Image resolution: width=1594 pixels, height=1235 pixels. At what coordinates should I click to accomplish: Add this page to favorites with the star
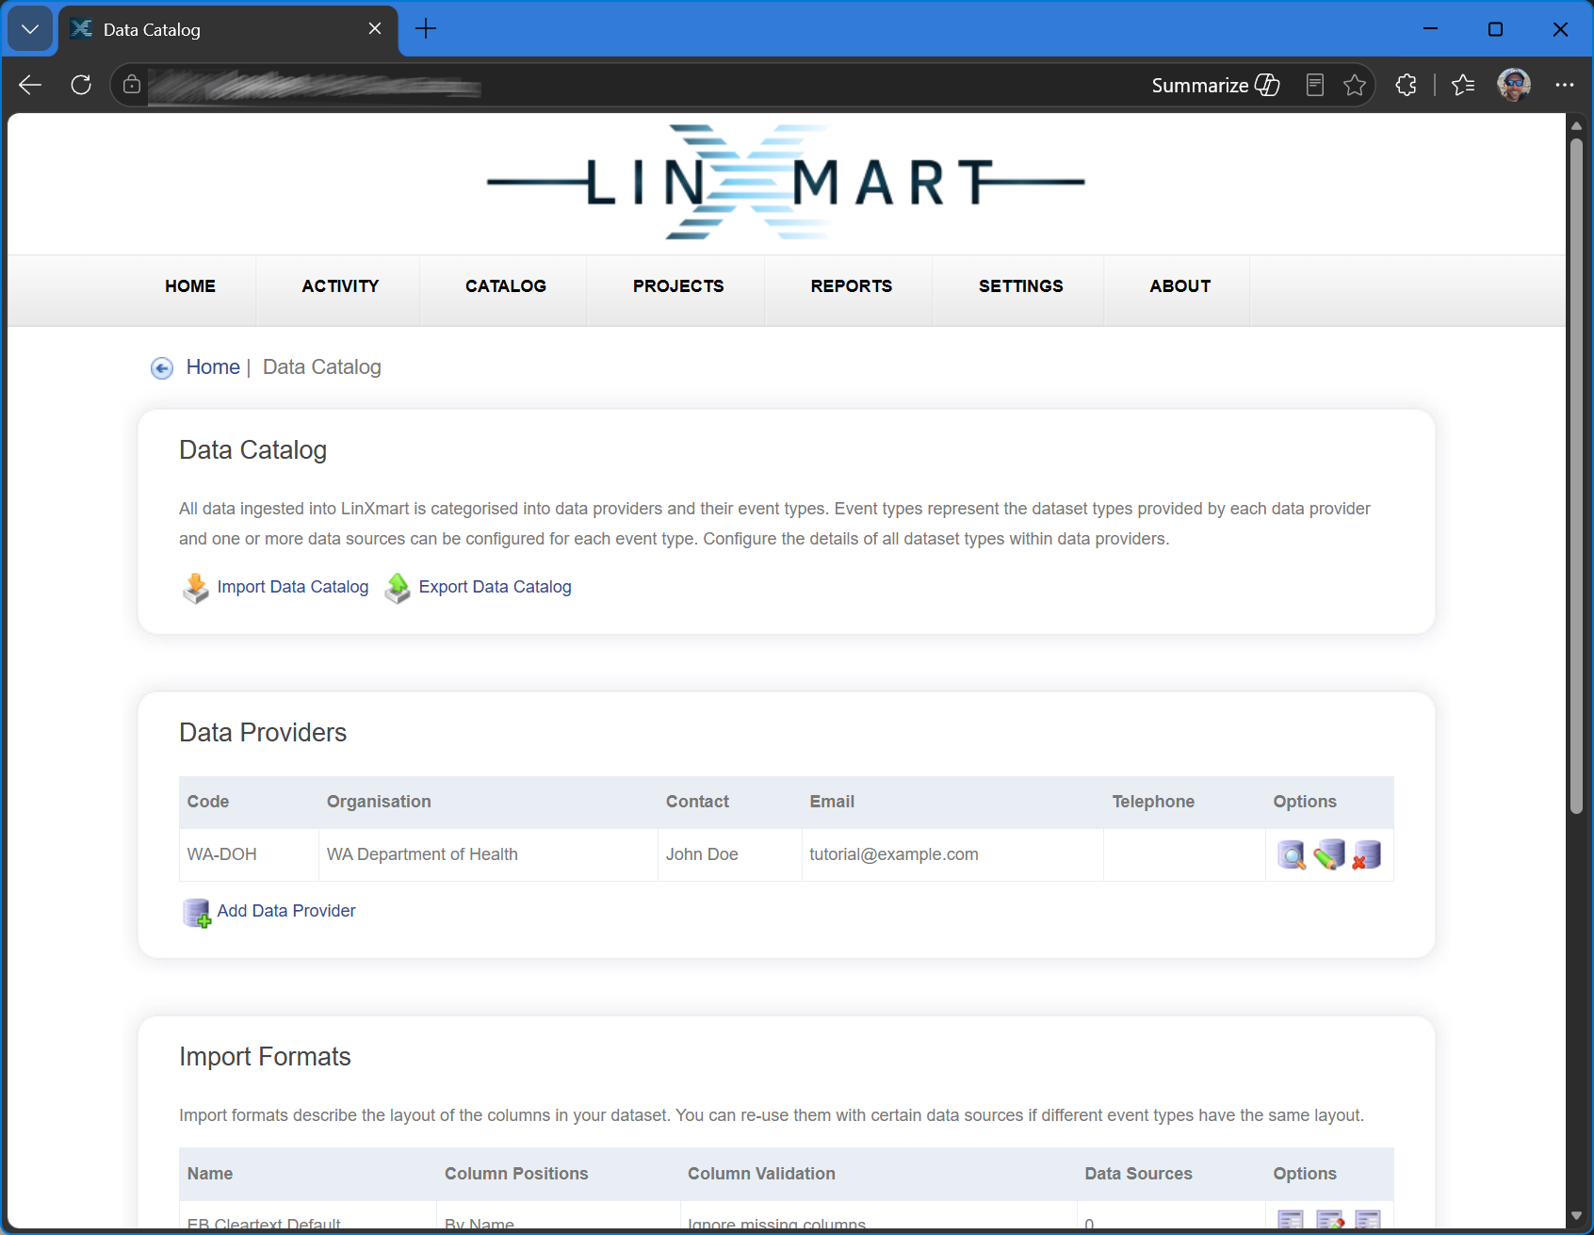1355,85
